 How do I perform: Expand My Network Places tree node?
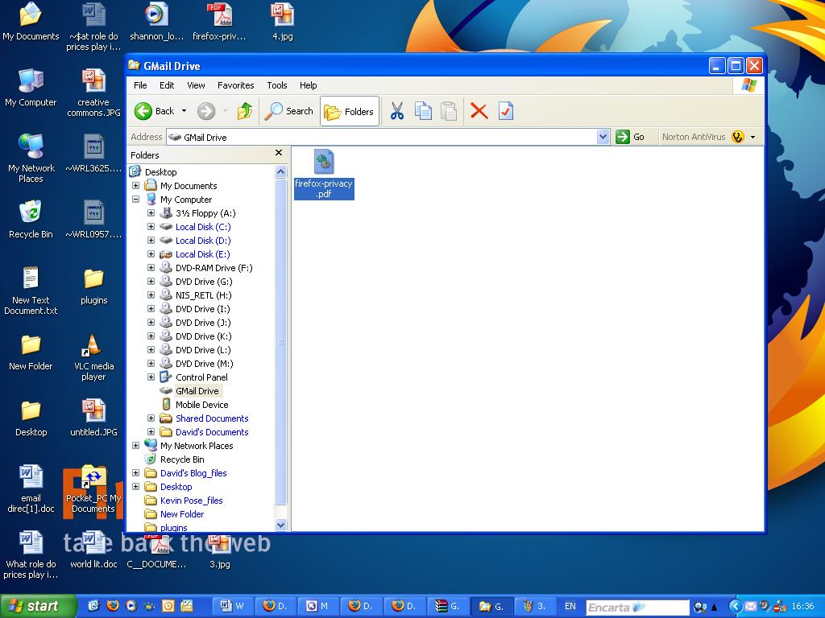[135, 445]
